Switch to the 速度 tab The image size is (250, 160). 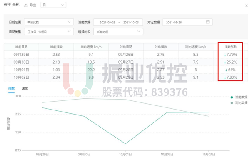25,88
